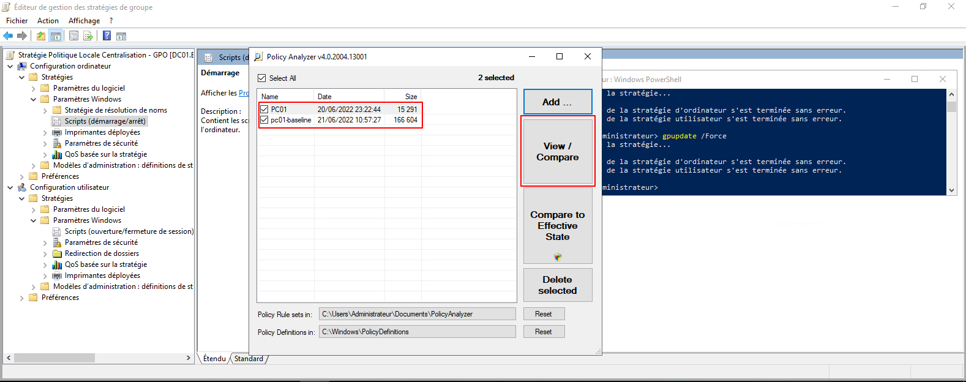Screen dimensions: 966x382
Task: Uncheck the PC01 policy rule set
Action: [264, 110]
